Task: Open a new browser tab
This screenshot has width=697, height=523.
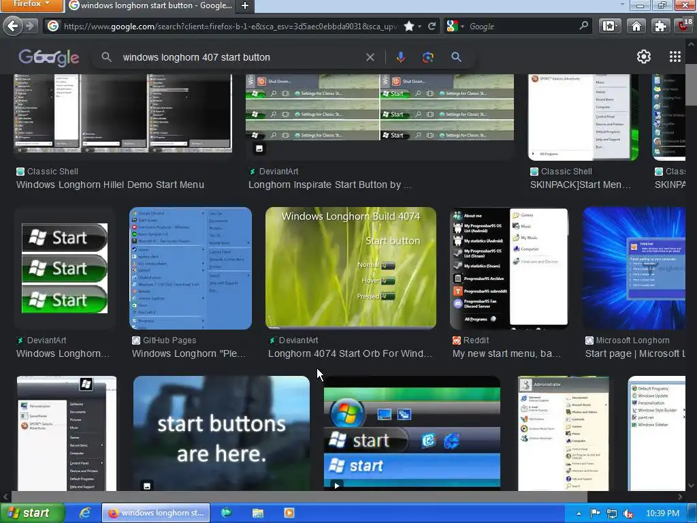Action: [x=245, y=5]
